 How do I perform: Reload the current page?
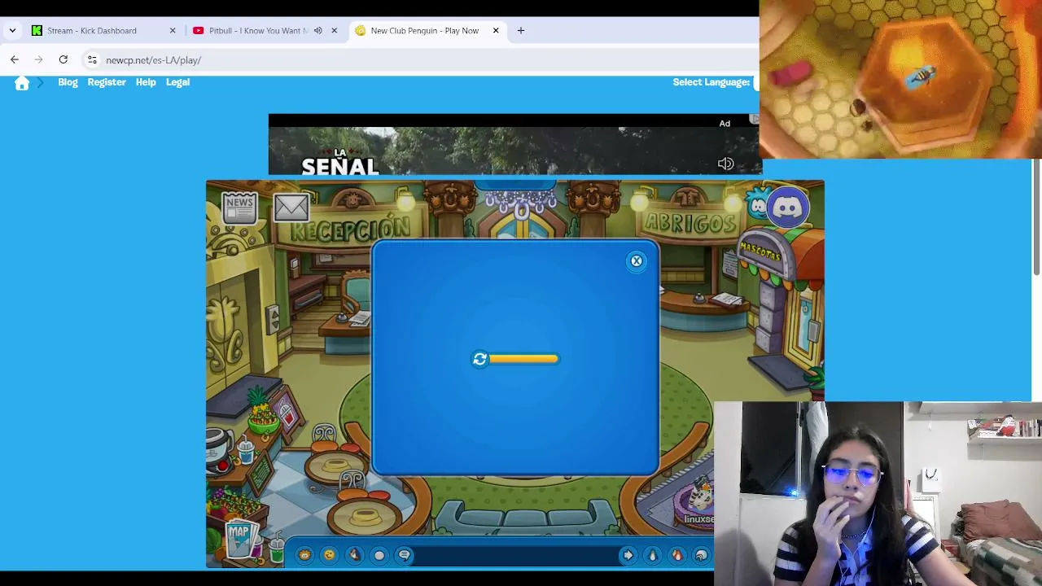pos(63,60)
